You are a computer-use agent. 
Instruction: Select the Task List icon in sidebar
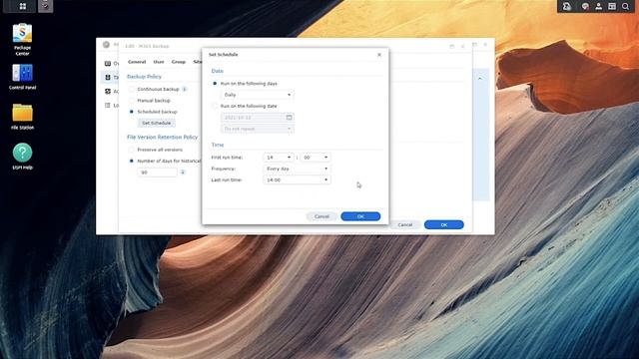pos(108,77)
